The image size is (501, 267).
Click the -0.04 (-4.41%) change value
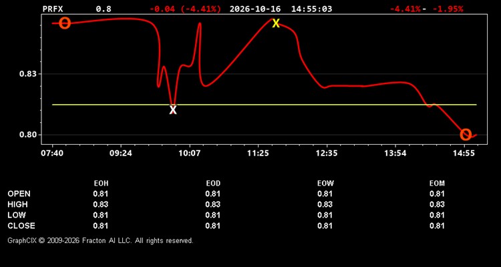[x=185, y=9]
